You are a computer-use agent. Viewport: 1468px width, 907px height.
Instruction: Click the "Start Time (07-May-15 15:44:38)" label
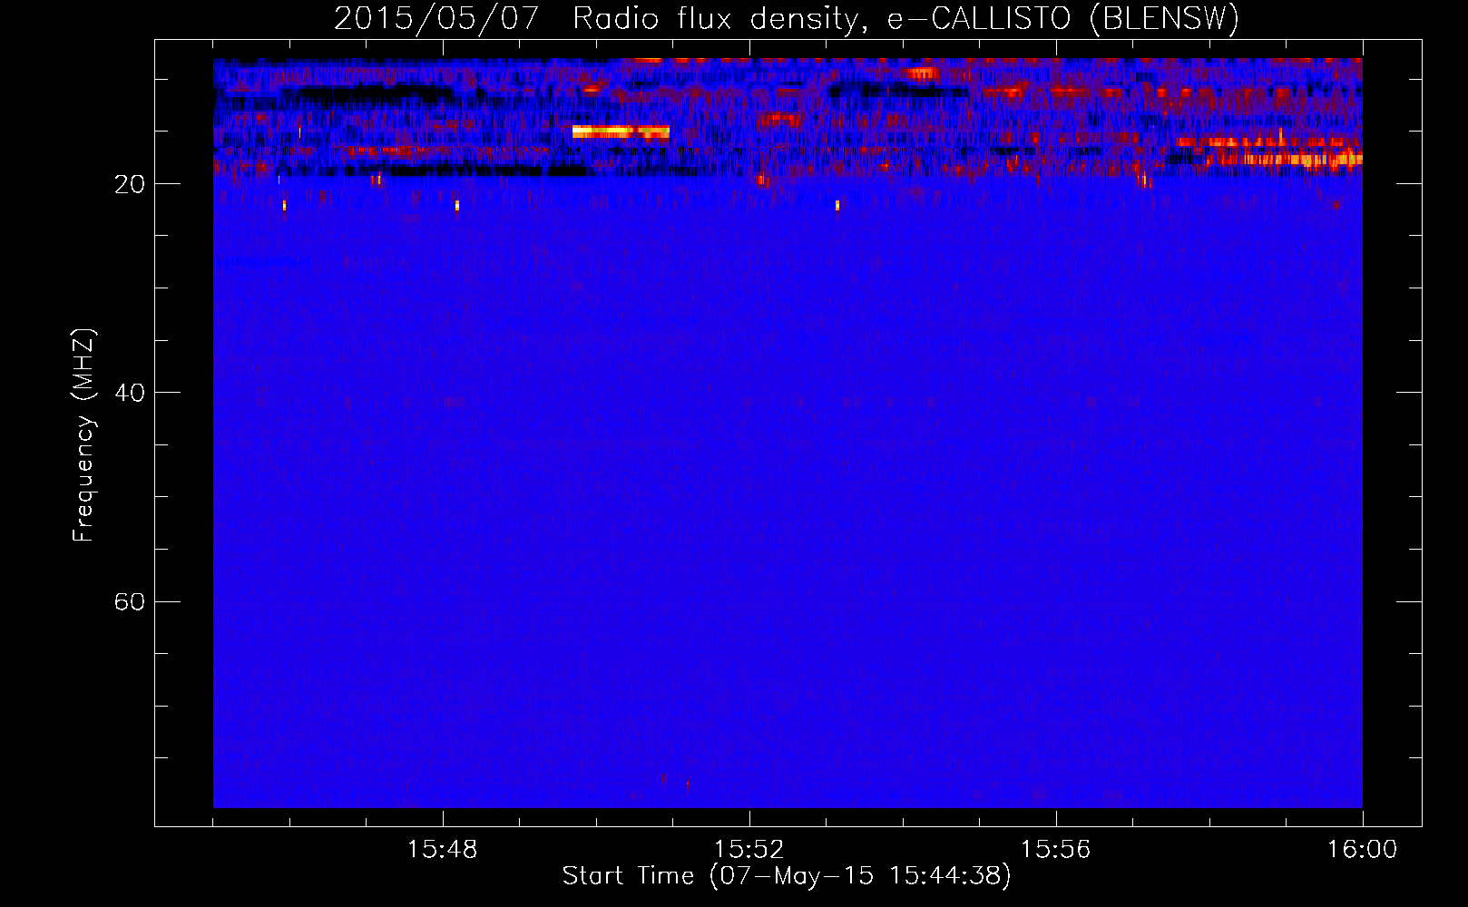pyautogui.click(x=787, y=876)
